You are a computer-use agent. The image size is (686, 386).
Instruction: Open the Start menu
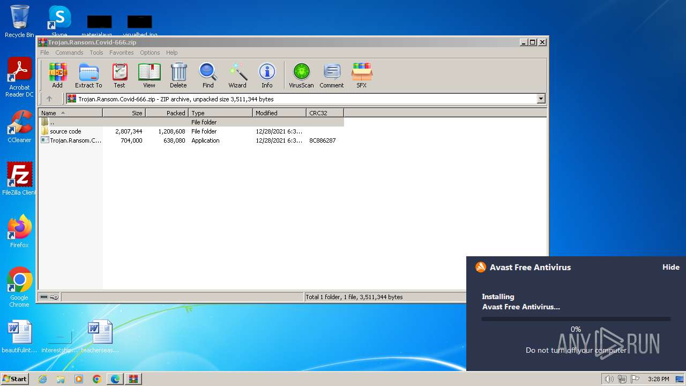[x=14, y=378]
